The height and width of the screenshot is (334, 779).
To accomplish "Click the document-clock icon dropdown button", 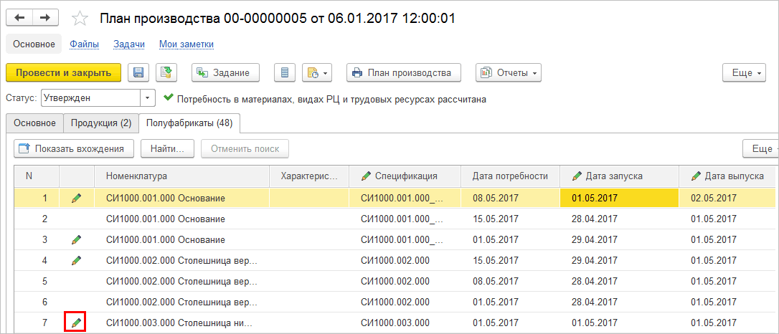I will 316,72.
